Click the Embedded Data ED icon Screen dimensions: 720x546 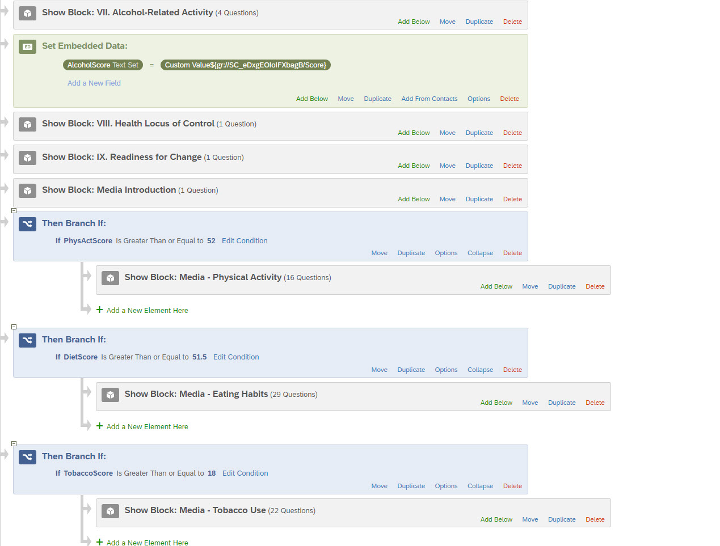tap(27, 46)
